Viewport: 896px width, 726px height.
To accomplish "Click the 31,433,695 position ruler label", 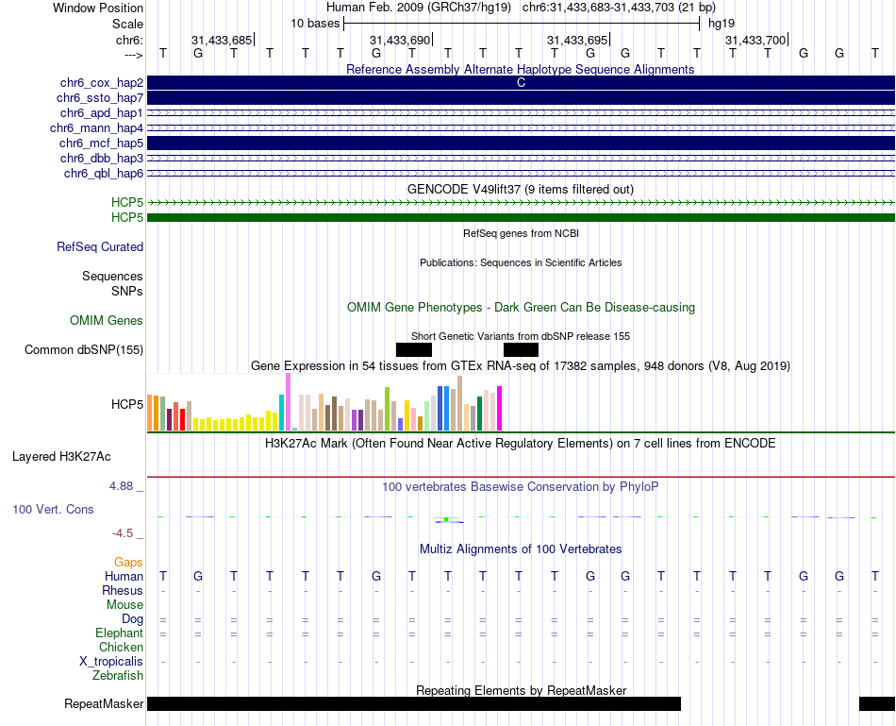I will click(577, 40).
